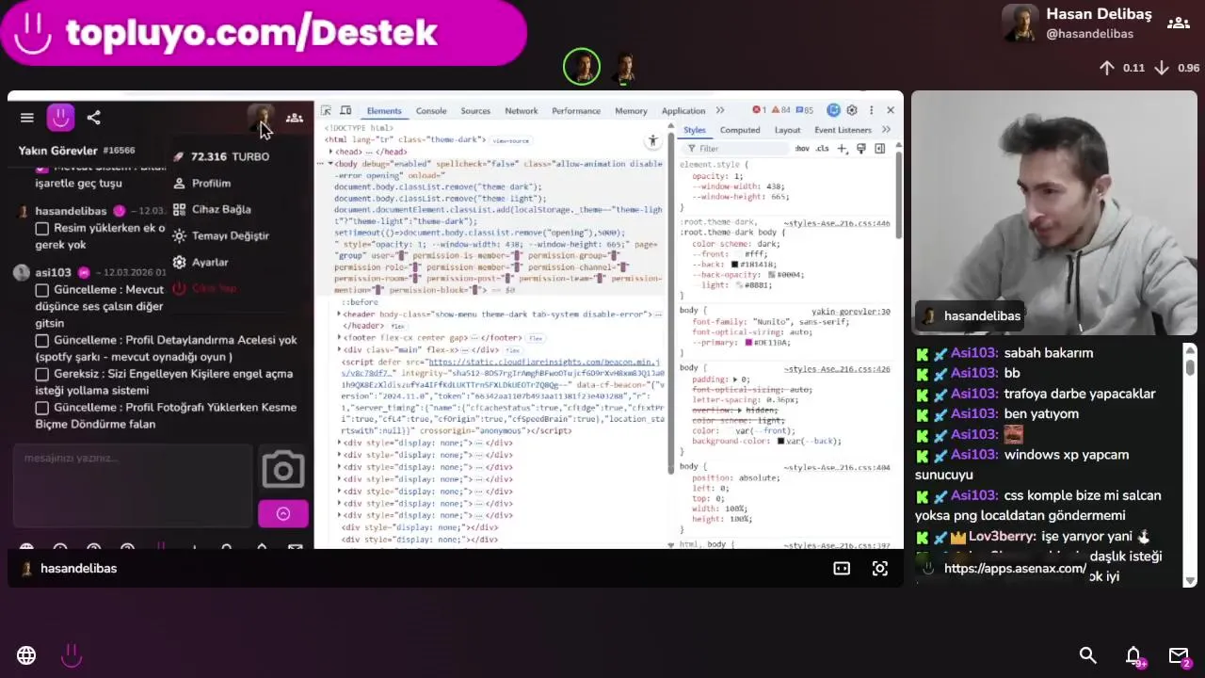The height and width of the screenshot is (678, 1205).
Task: Select Profilim from profile menu
Action: pos(211,183)
